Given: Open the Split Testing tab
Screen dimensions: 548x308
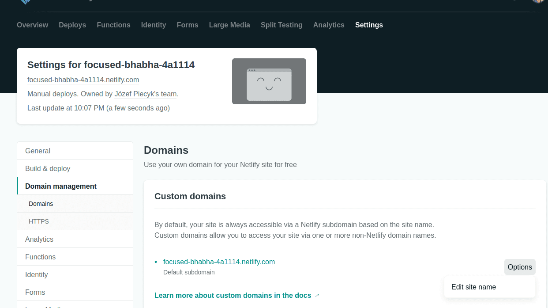Looking at the screenshot, I should (282, 25).
